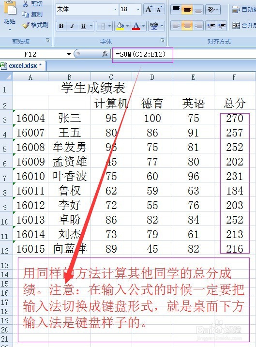Image resolution: width=256 pixels, height=347 pixels.
Task: Click the Increase Indent icon
Action: pos(222,26)
